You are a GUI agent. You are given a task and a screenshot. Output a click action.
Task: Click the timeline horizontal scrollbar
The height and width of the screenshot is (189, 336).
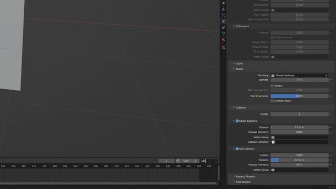click(109, 183)
